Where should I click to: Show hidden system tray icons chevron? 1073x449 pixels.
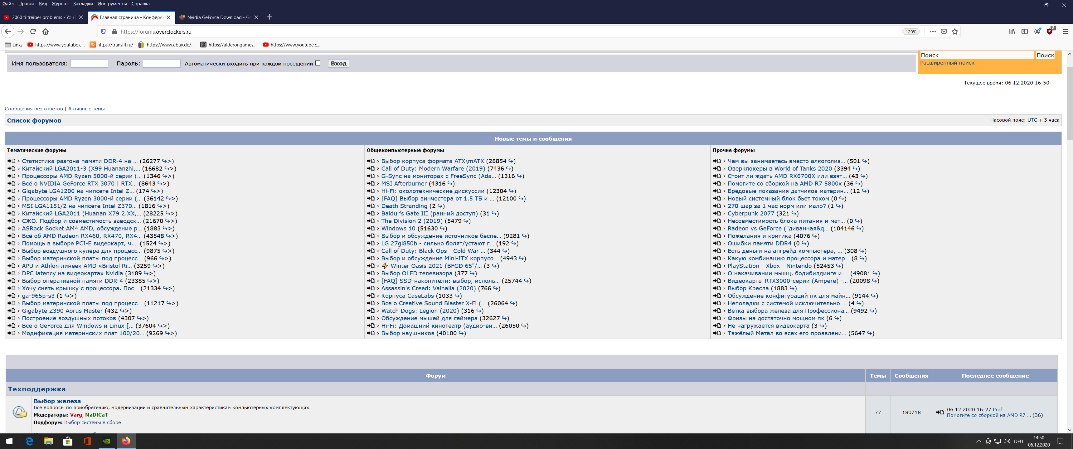pos(978,441)
